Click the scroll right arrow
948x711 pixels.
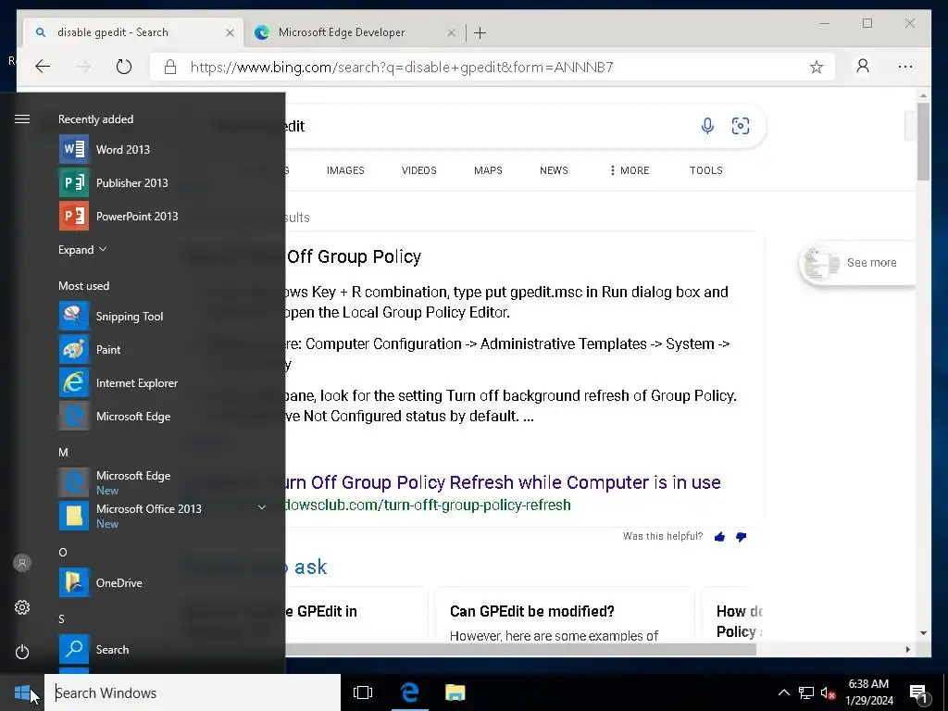click(x=907, y=649)
